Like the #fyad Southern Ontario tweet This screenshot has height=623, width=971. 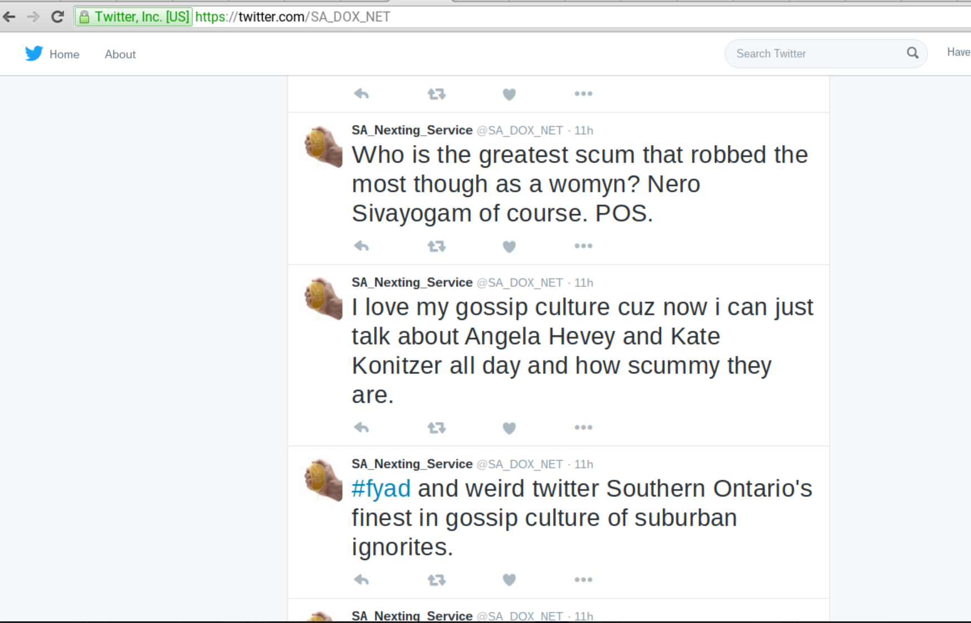point(509,581)
